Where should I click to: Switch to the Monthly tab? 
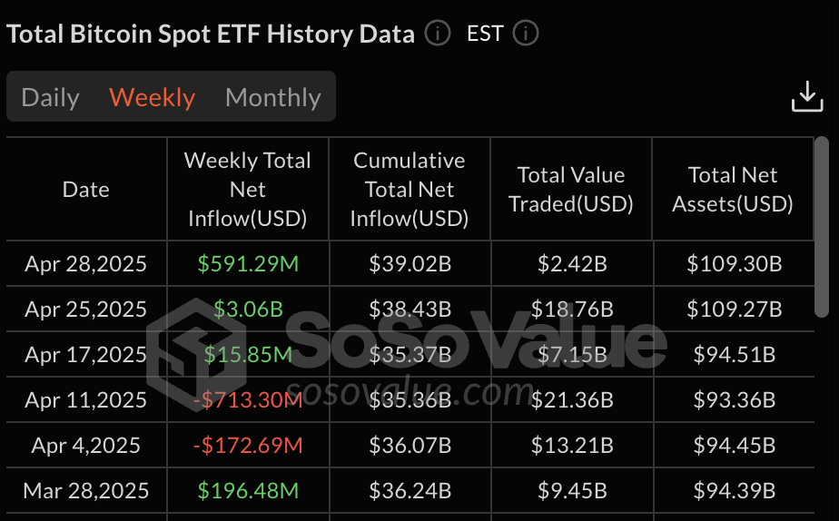pyautogui.click(x=273, y=97)
